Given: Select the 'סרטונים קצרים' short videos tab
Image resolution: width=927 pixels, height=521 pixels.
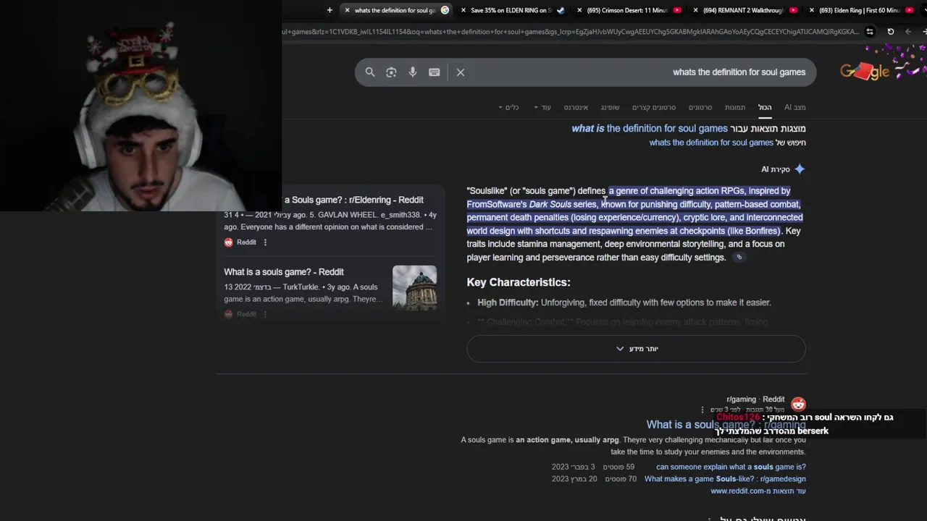Looking at the screenshot, I should tap(654, 107).
